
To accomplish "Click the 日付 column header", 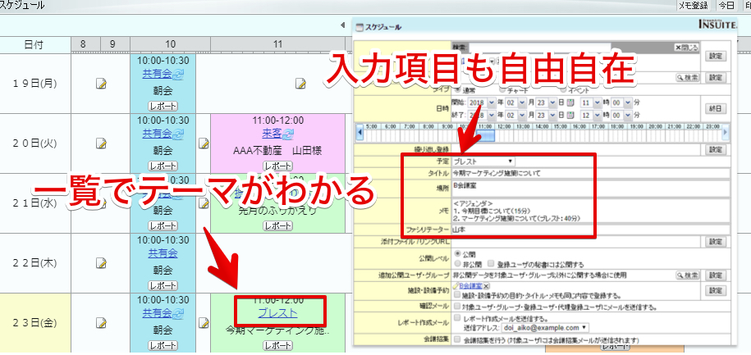I will pos(35,45).
